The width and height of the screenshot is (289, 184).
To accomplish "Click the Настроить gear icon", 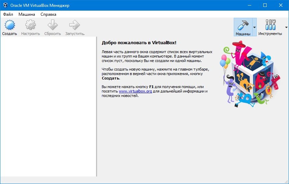I will click(31, 25).
